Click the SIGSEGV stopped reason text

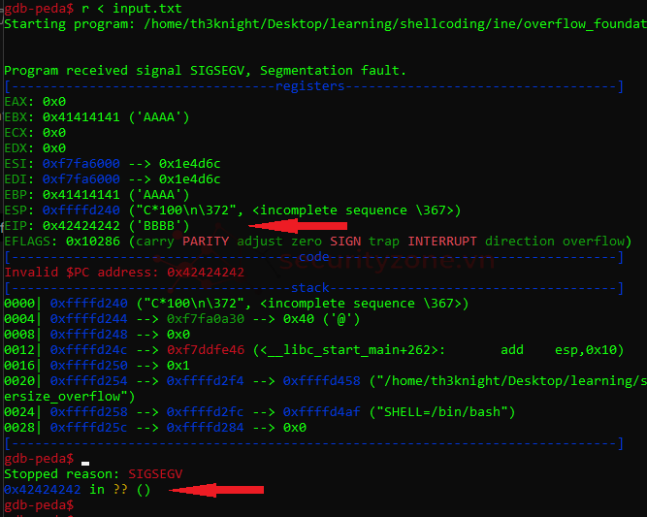tap(155, 473)
